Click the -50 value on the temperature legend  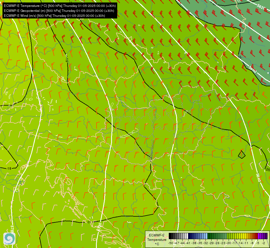171,243
